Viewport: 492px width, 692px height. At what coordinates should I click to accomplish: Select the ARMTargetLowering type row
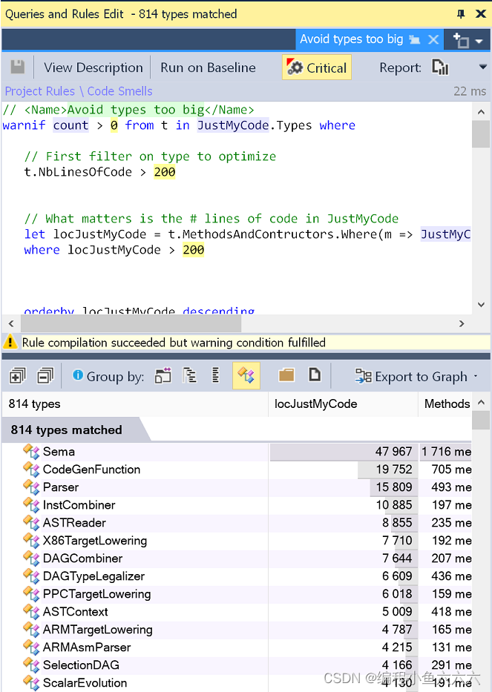(237, 630)
